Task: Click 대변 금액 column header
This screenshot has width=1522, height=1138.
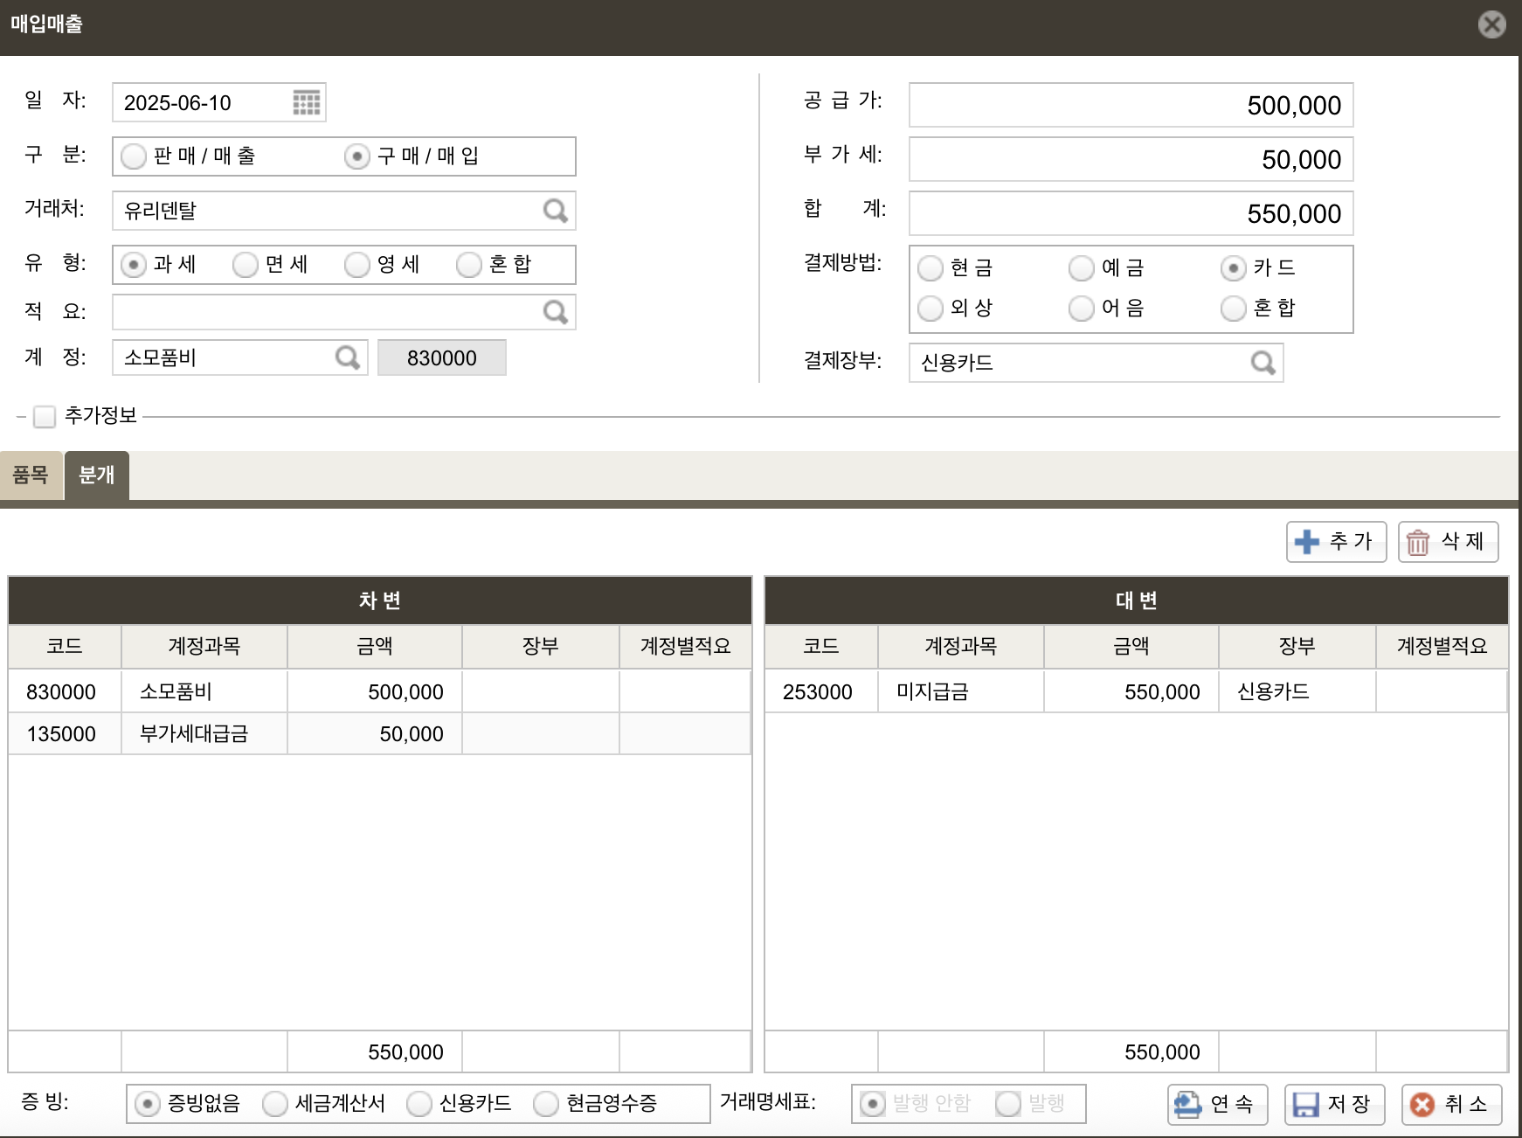Action: coord(1131,647)
